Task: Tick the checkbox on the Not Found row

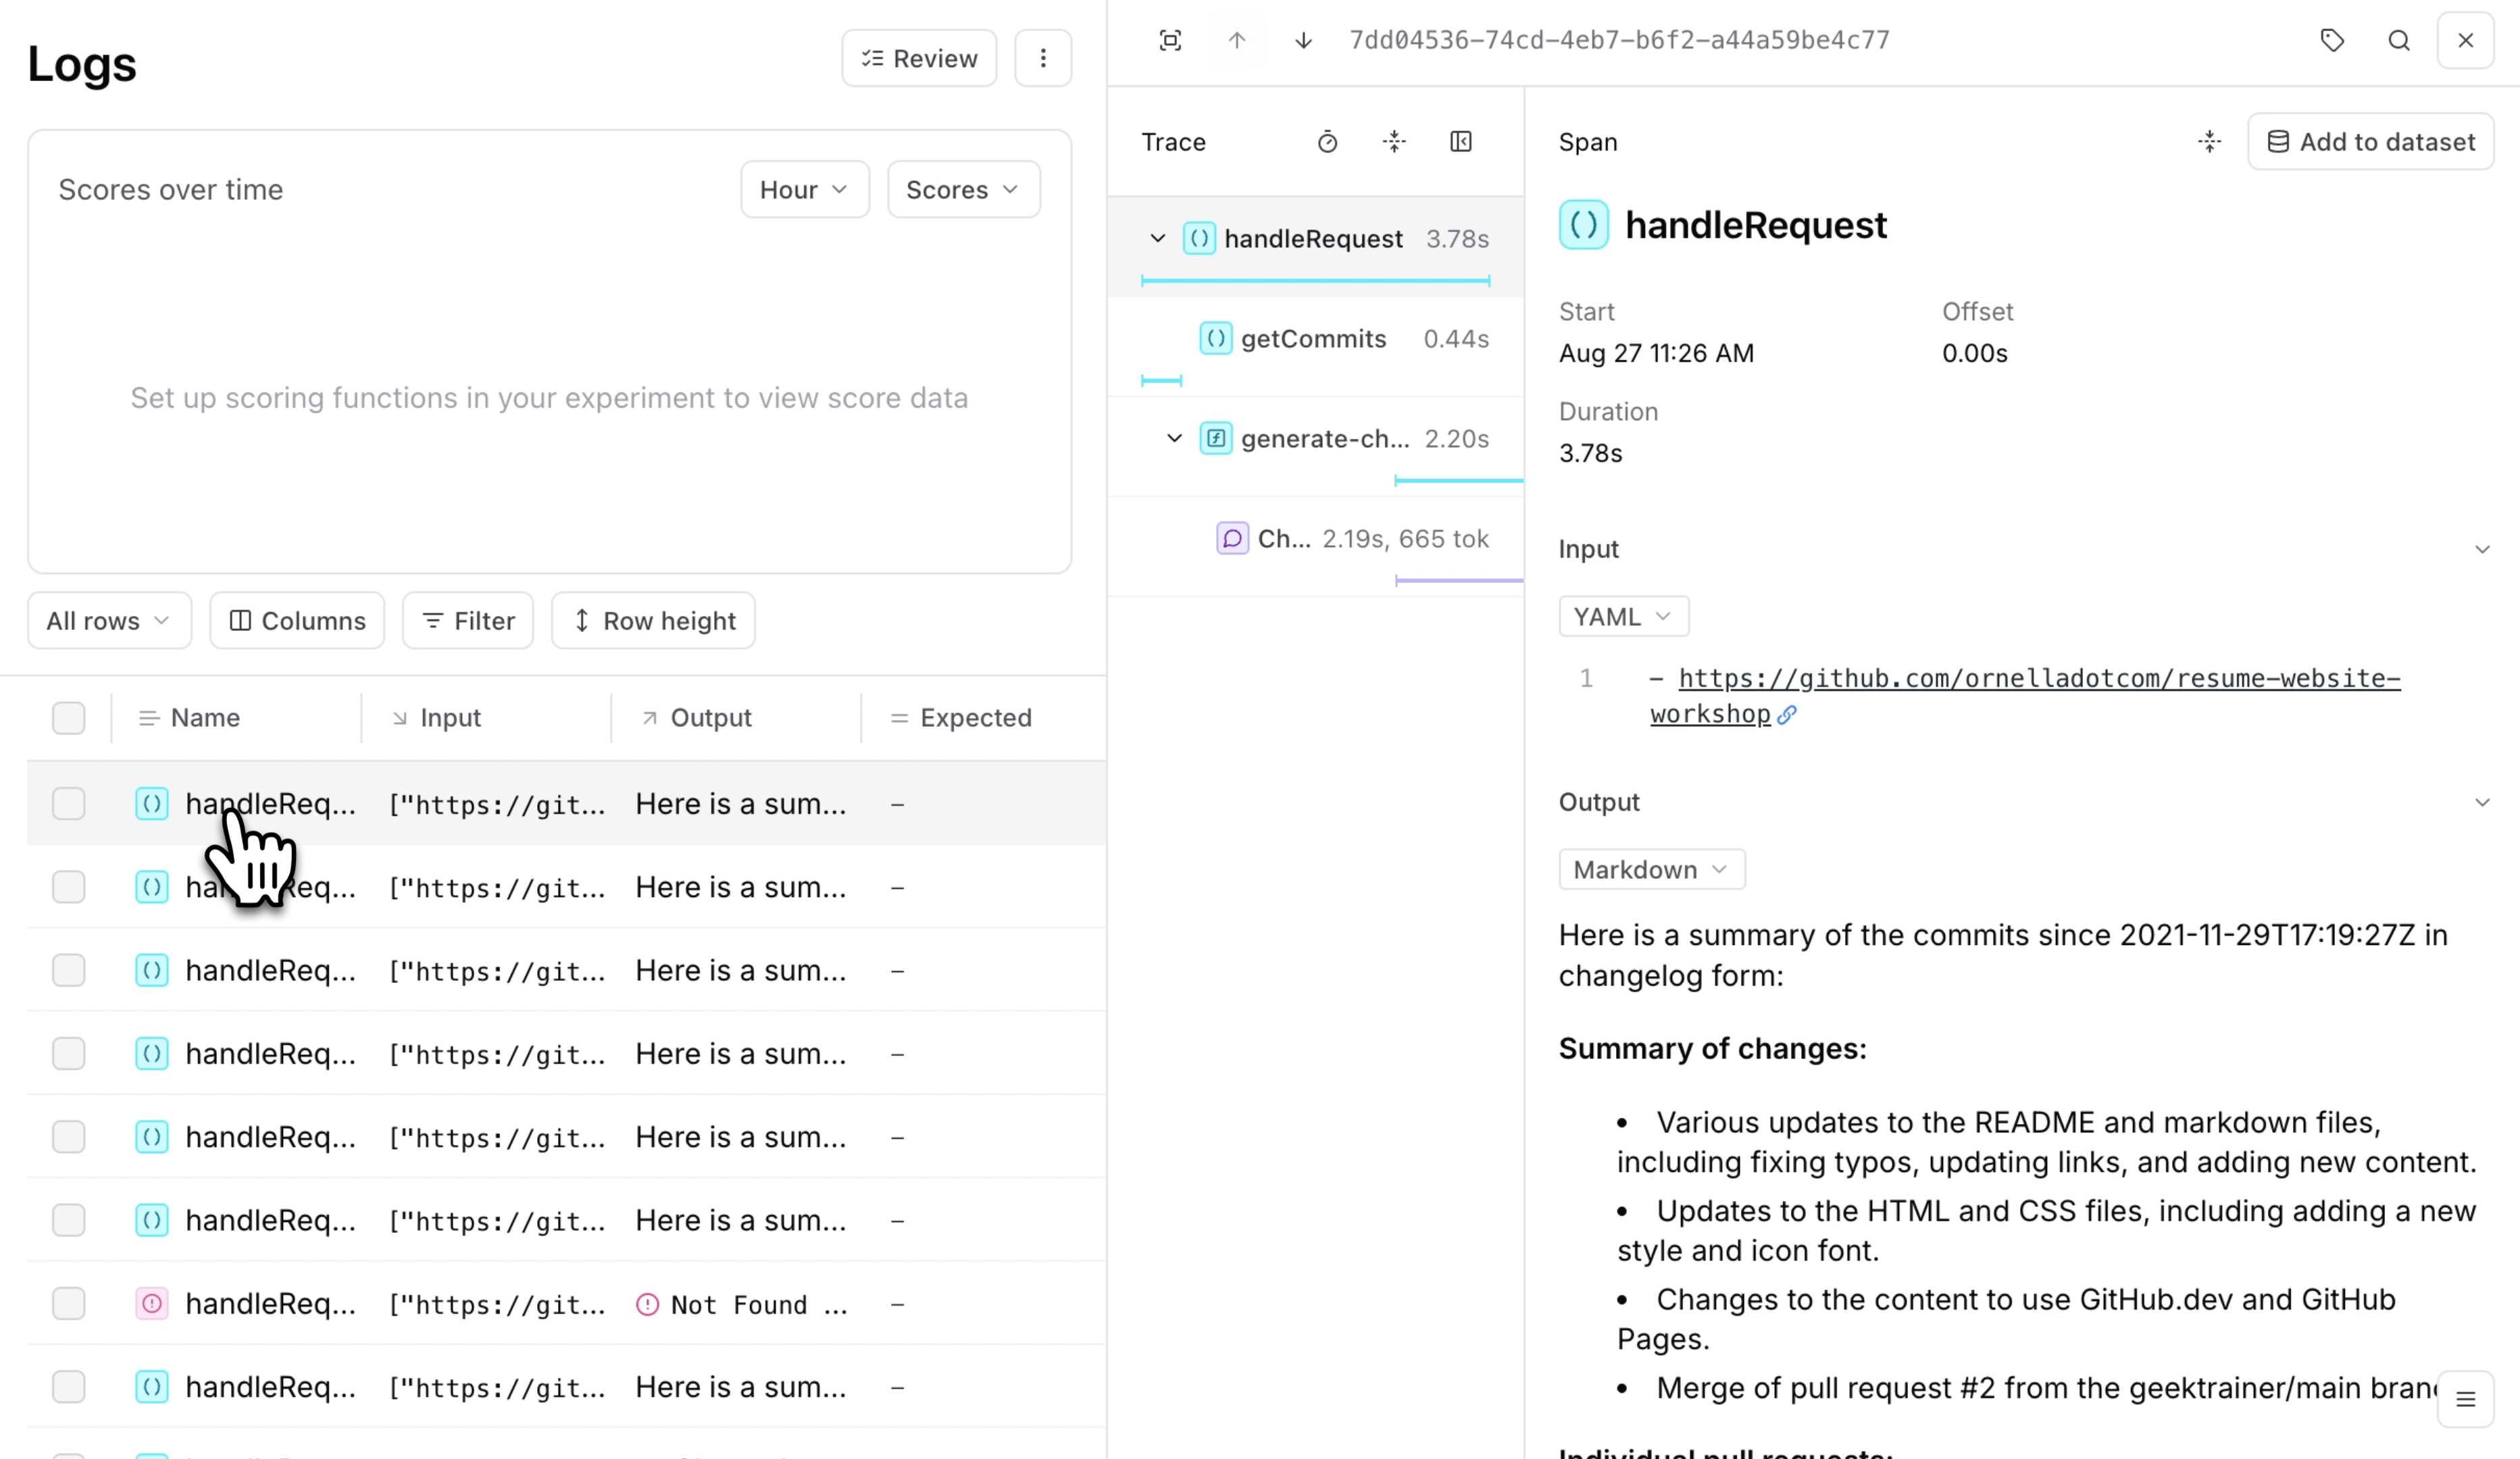Action: 69,1304
